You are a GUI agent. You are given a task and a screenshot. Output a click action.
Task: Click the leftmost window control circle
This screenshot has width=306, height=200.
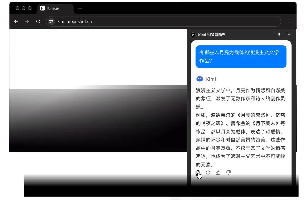[x=18, y=8]
